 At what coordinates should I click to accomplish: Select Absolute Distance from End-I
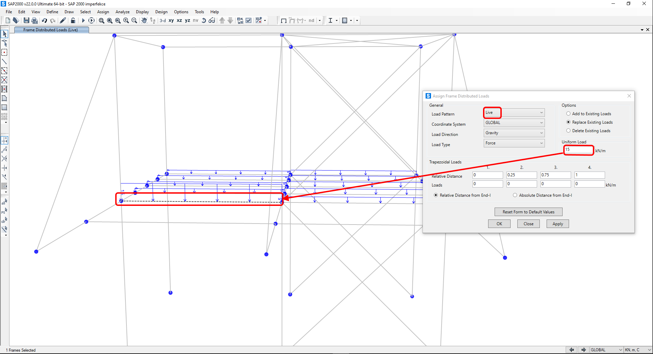tap(515, 195)
